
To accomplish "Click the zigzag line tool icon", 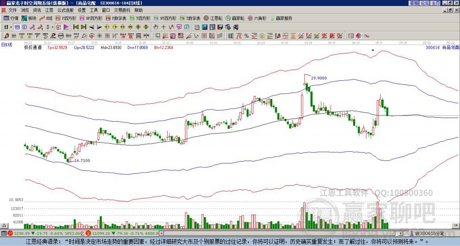I will 196,36.
